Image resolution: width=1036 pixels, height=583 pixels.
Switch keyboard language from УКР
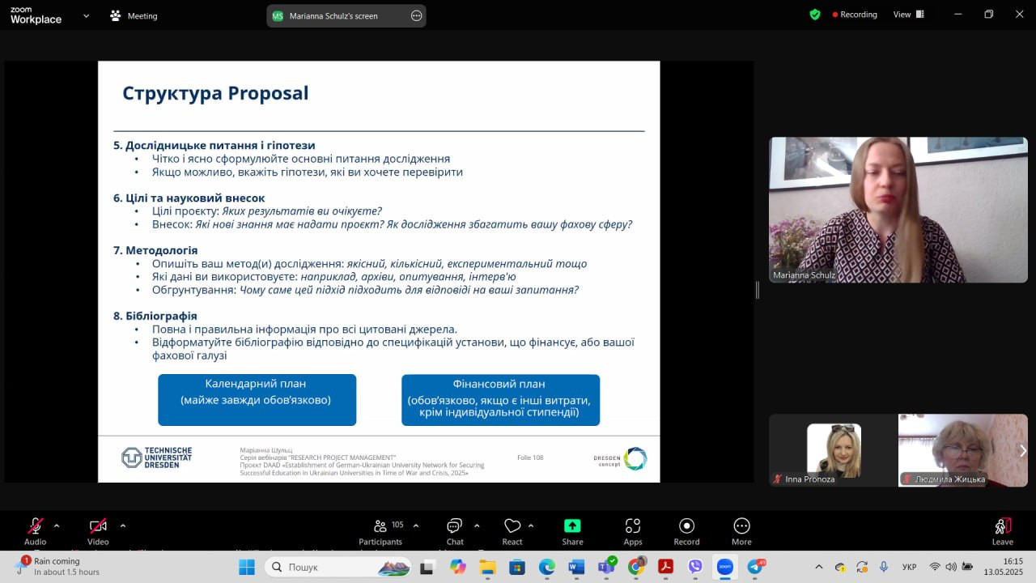tap(909, 567)
